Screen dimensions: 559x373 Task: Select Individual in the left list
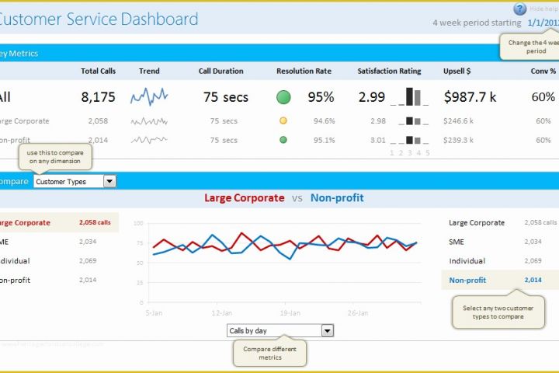pos(59,261)
